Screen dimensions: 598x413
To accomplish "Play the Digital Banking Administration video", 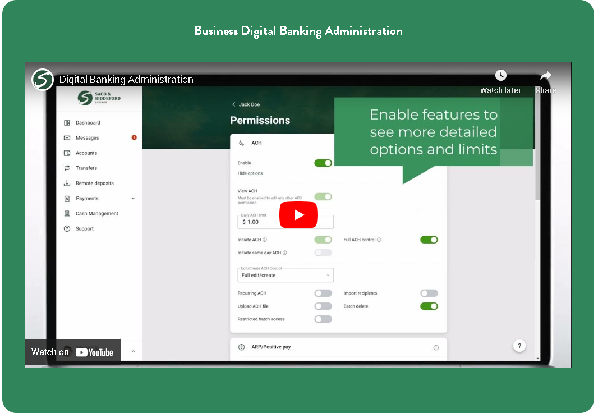I will [x=298, y=215].
